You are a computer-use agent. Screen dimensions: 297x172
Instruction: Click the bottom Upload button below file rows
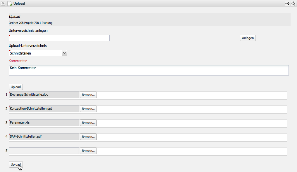(x=16, y=164)
